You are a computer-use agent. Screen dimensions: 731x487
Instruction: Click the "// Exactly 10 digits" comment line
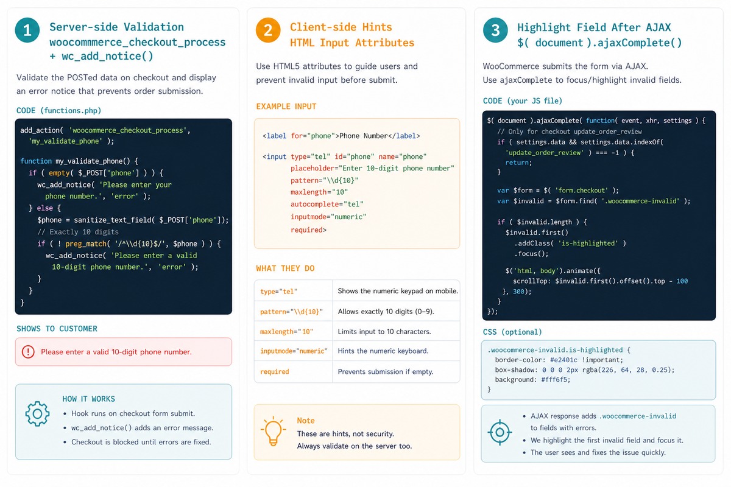click(78, 232)
